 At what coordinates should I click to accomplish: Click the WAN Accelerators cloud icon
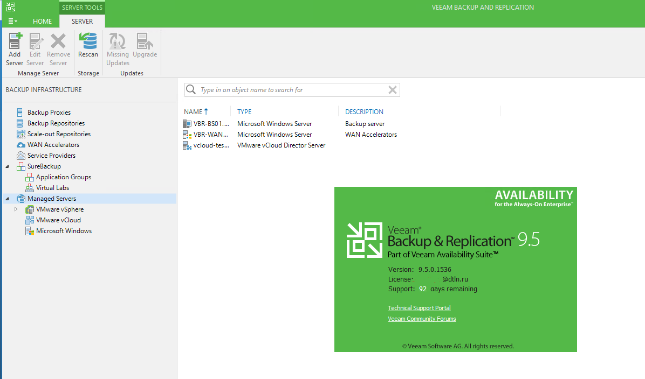[21, 144]
